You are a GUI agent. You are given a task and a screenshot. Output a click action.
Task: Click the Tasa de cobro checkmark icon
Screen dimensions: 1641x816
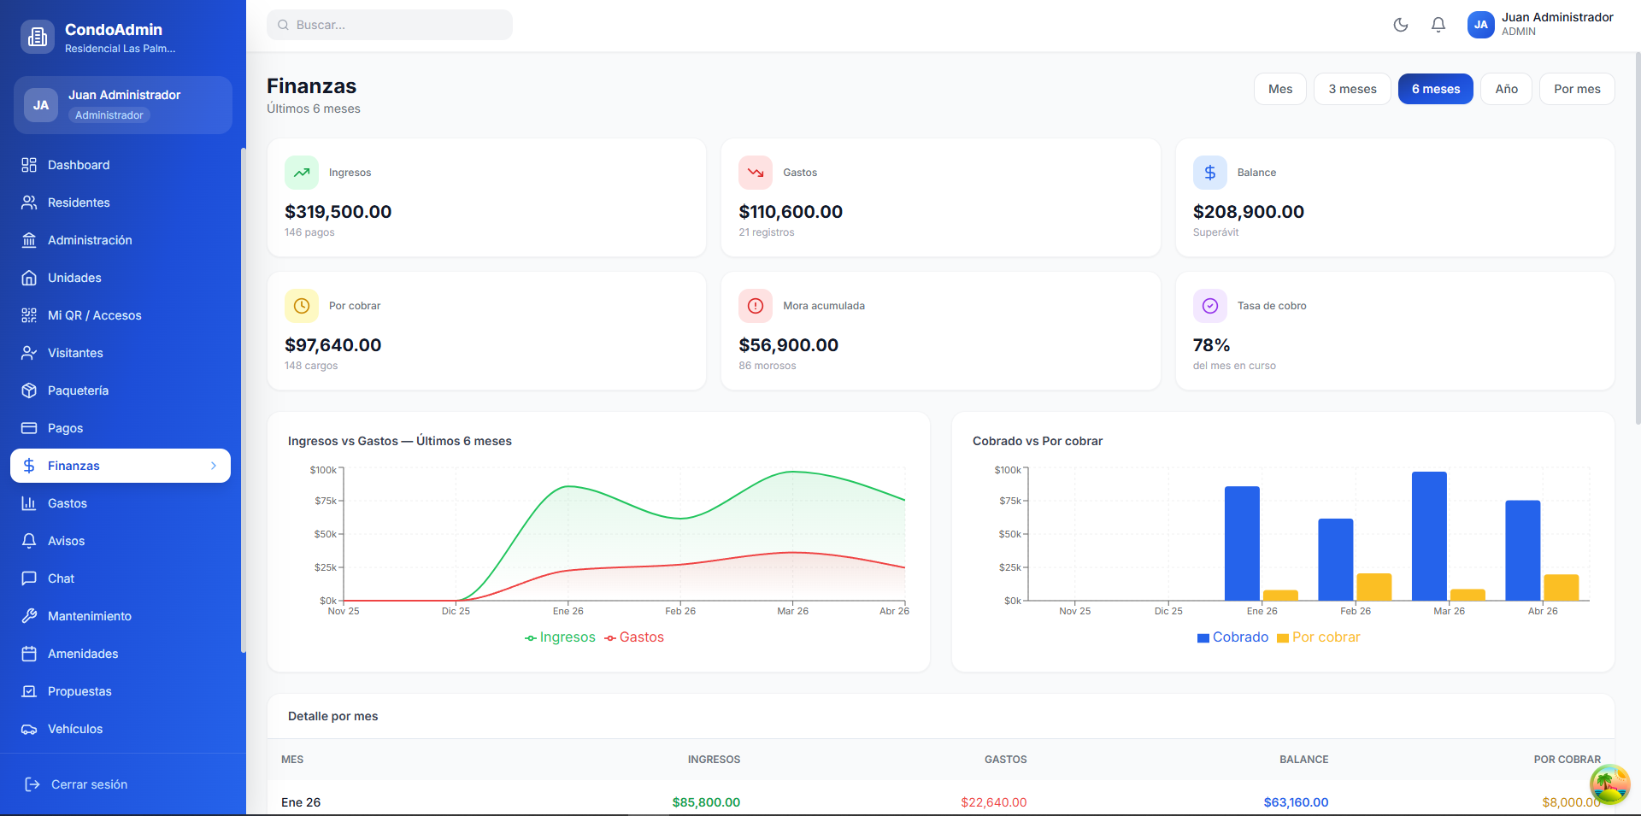(x=1209, y=306)
